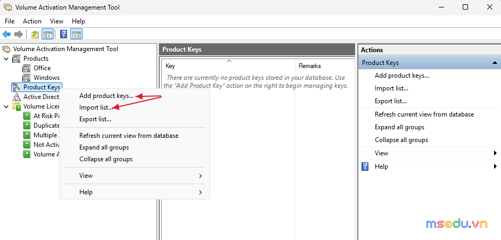
Task: Click the Office node icon in tree
Action: click(x=27, y=68)
